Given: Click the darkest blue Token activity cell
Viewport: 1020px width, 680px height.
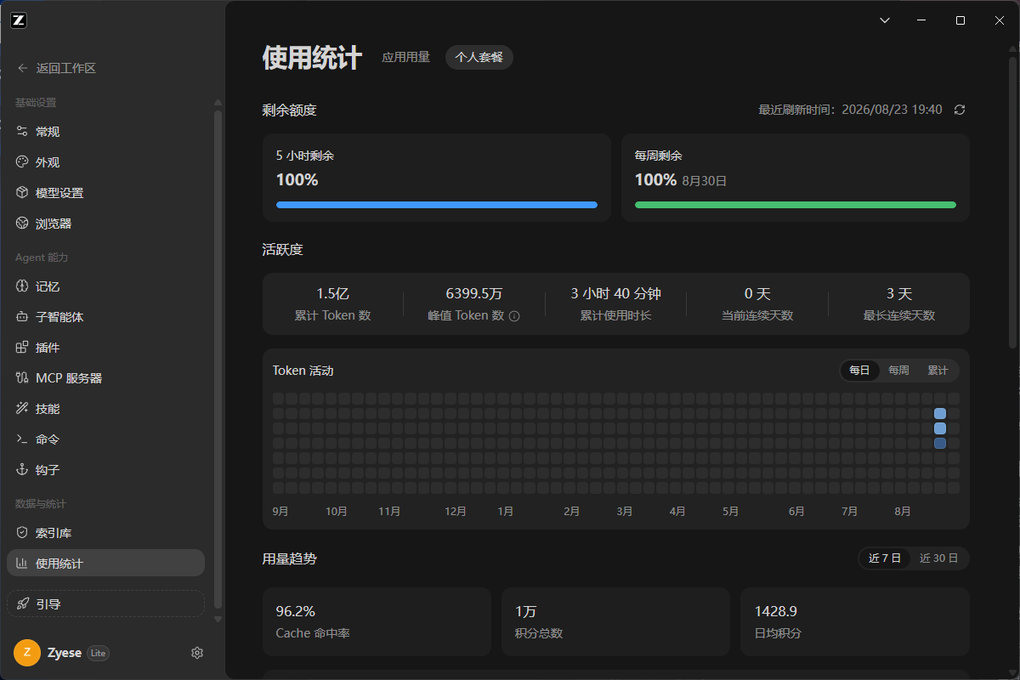Looking at the screenshot, I should 940,443.
